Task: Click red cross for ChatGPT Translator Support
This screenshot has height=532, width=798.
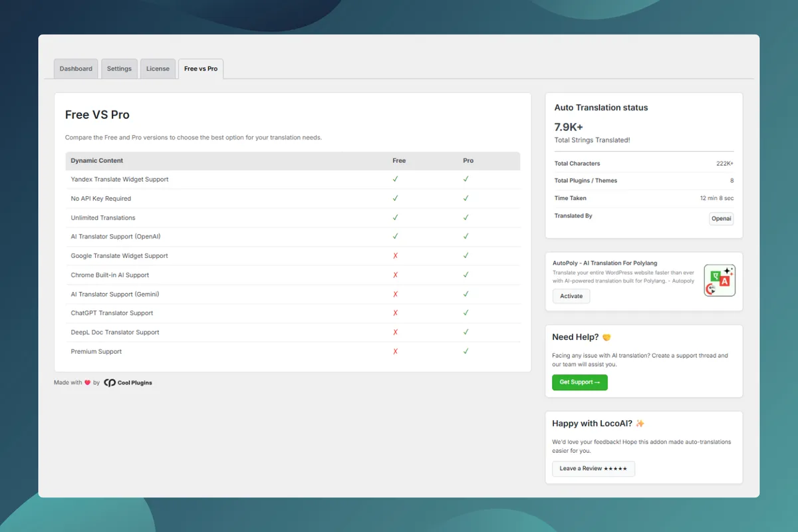Action: click(x=396, y=313)
